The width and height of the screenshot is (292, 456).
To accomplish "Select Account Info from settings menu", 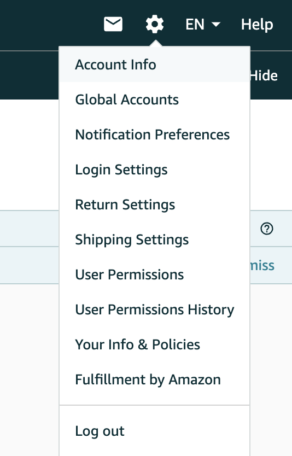I will [155, 65].
